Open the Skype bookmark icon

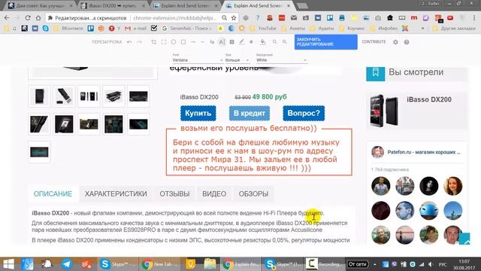pos(46,29)
